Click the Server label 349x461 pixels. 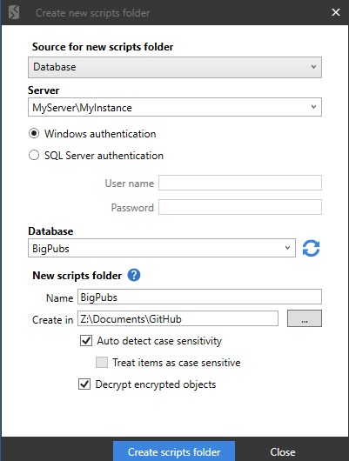pos(44,90)
